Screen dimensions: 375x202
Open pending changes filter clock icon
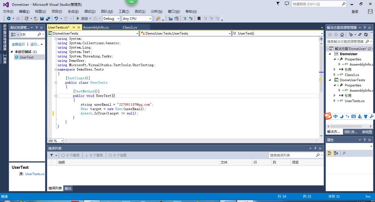point(351,35)
